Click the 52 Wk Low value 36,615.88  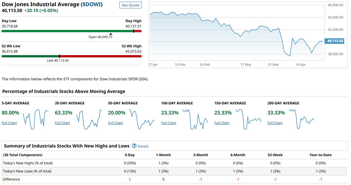[10, 51]
